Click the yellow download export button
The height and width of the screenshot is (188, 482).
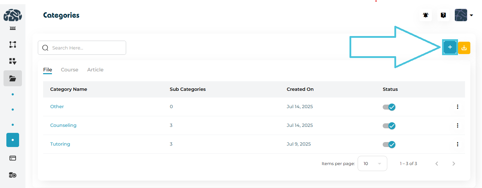[x=464, y=48]
